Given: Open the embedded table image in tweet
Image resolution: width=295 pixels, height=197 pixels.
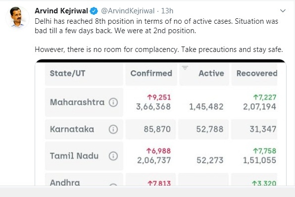Looking at the screenshot, I should click(x=160, y=123).
